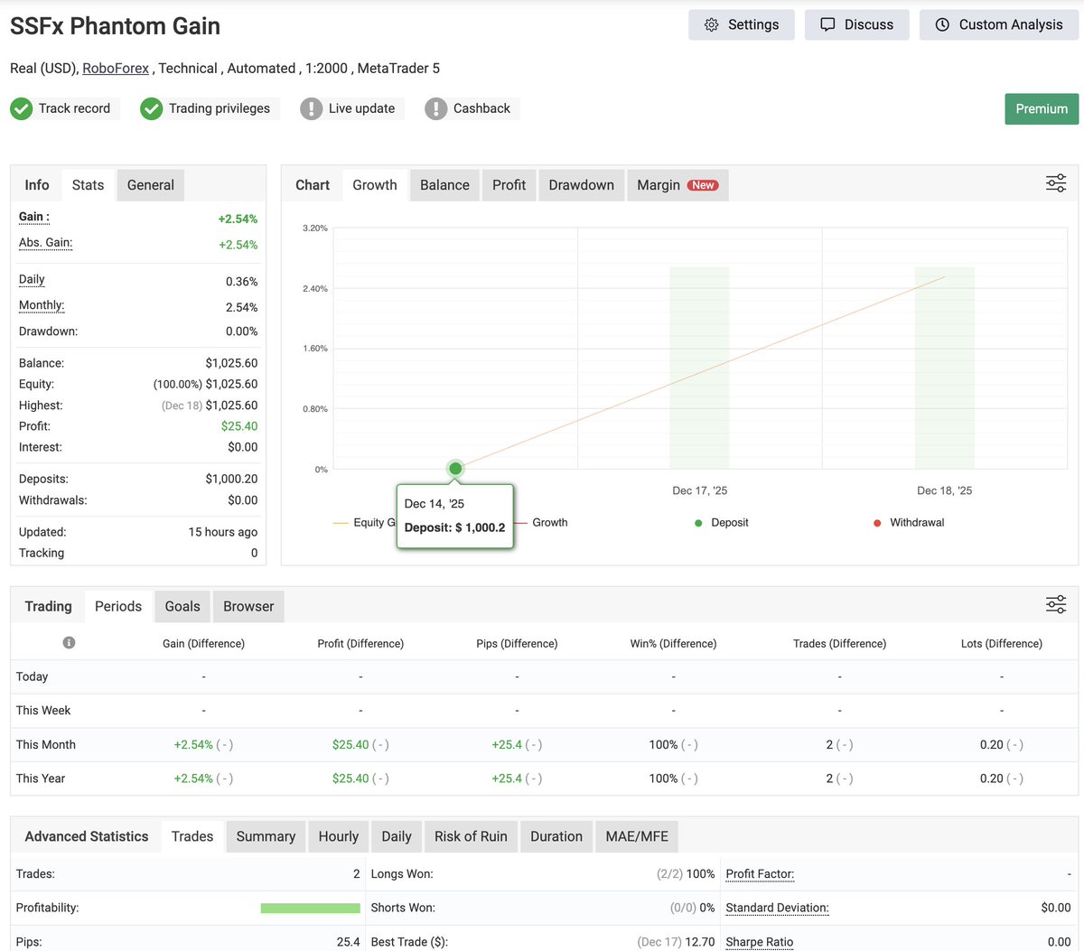The image size is (1084, 951).
Task: Click the Profitability green bar
Action: pyautogui.click(x=310, y=909)
